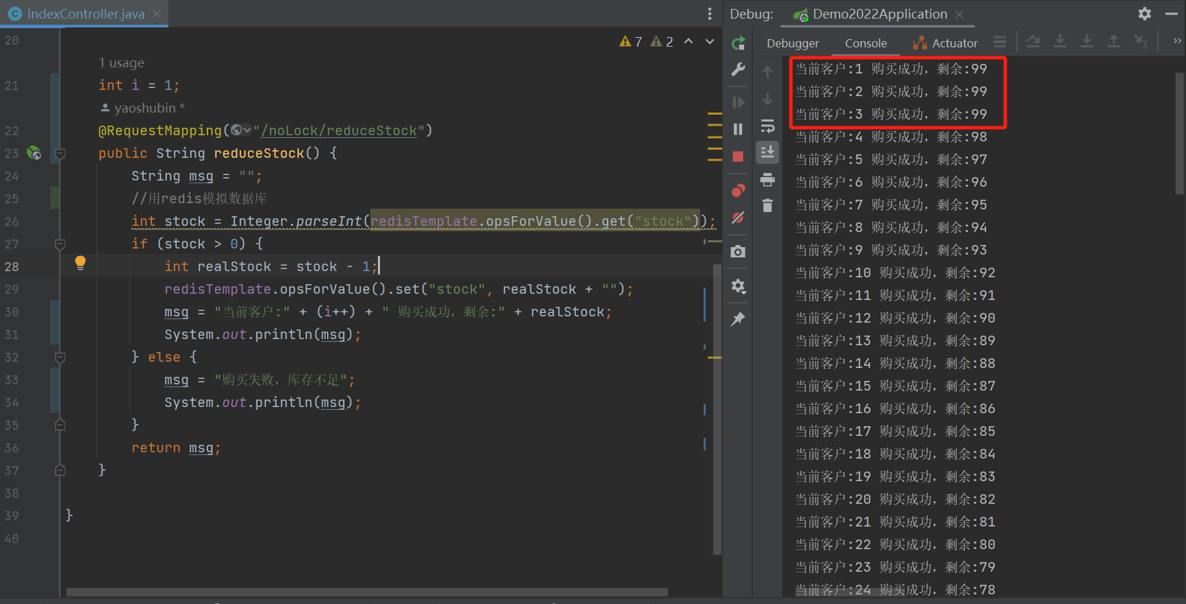Collapse the reduceStock method at line 23
This screenshot has height=604, width=1186.
tap(60, 154)
